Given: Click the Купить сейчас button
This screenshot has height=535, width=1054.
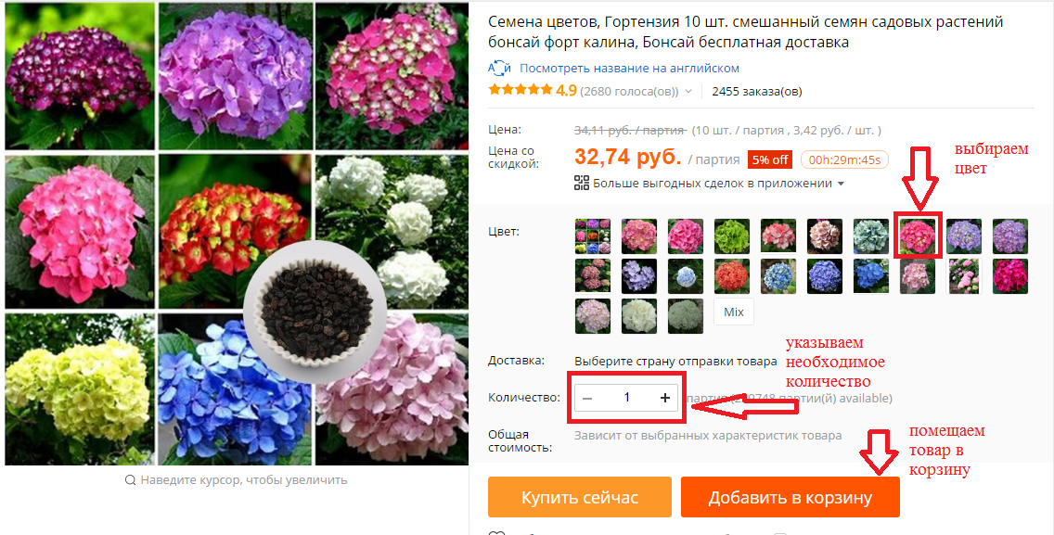Looking at the screenshot, I should point(580,497).
